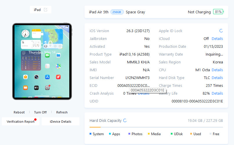Open Crash Analysis Details link

click(x=144, y=94)
